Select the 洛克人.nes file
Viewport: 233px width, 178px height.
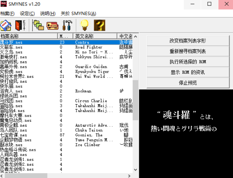(x=11, y=91)
